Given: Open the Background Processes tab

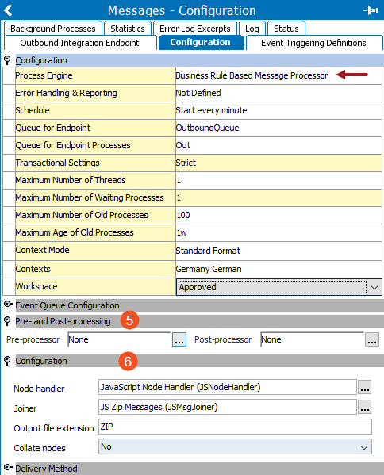Looking at the screenshot, I should click(52, 29).
